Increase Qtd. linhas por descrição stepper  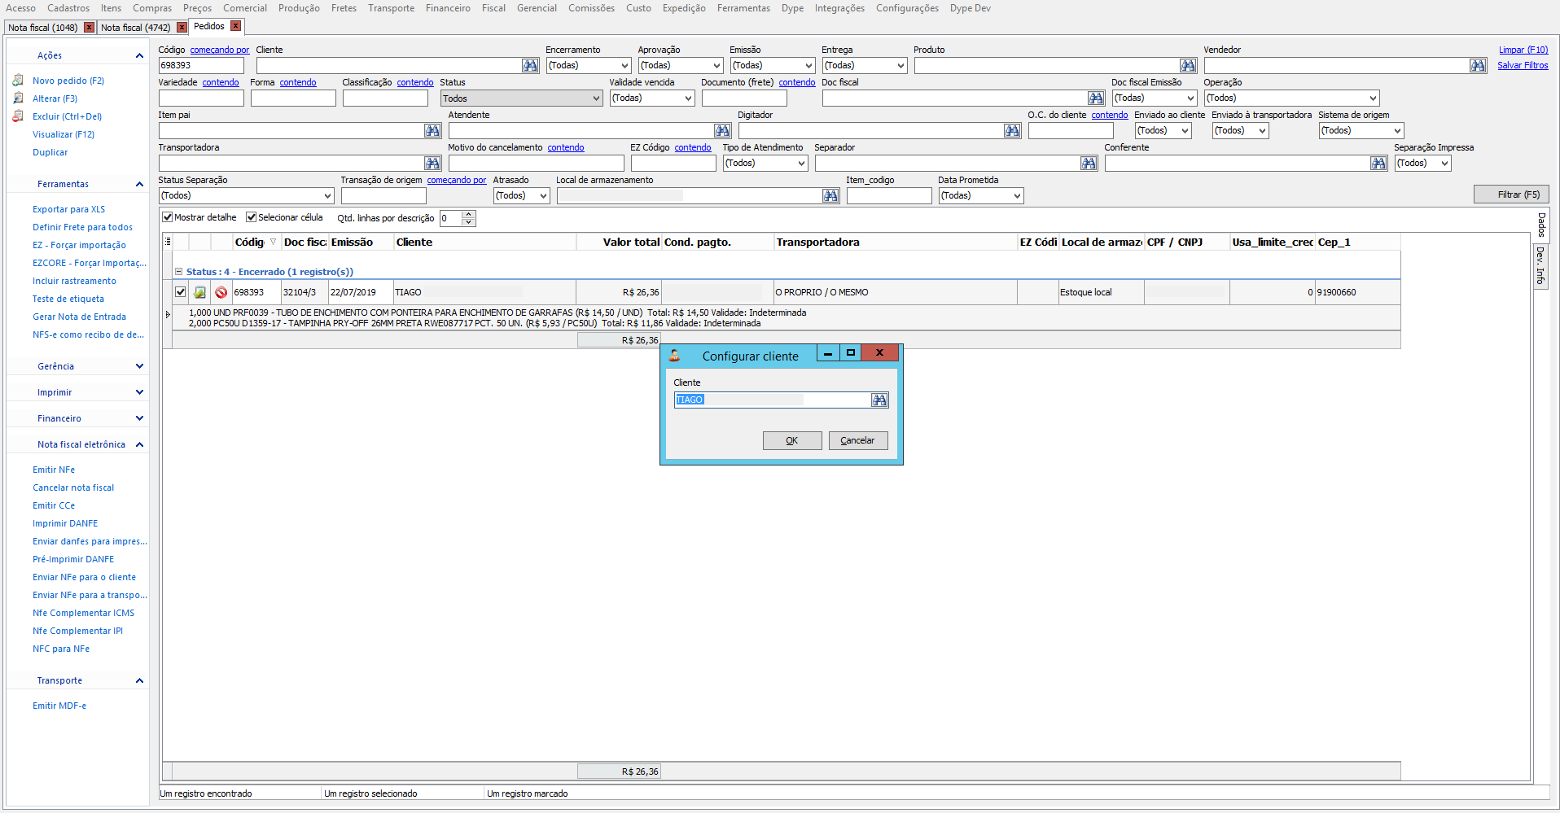click(x=469, y=215)
